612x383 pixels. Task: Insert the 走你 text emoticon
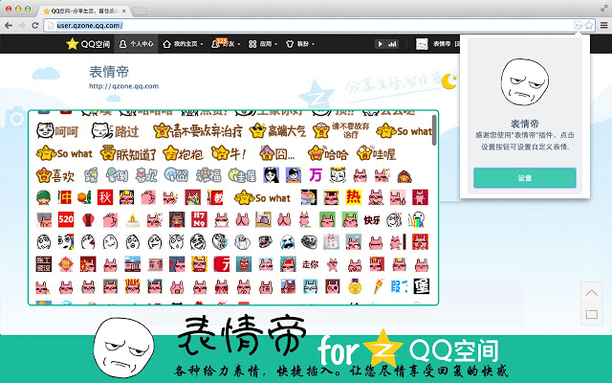[x=310, y=264]
